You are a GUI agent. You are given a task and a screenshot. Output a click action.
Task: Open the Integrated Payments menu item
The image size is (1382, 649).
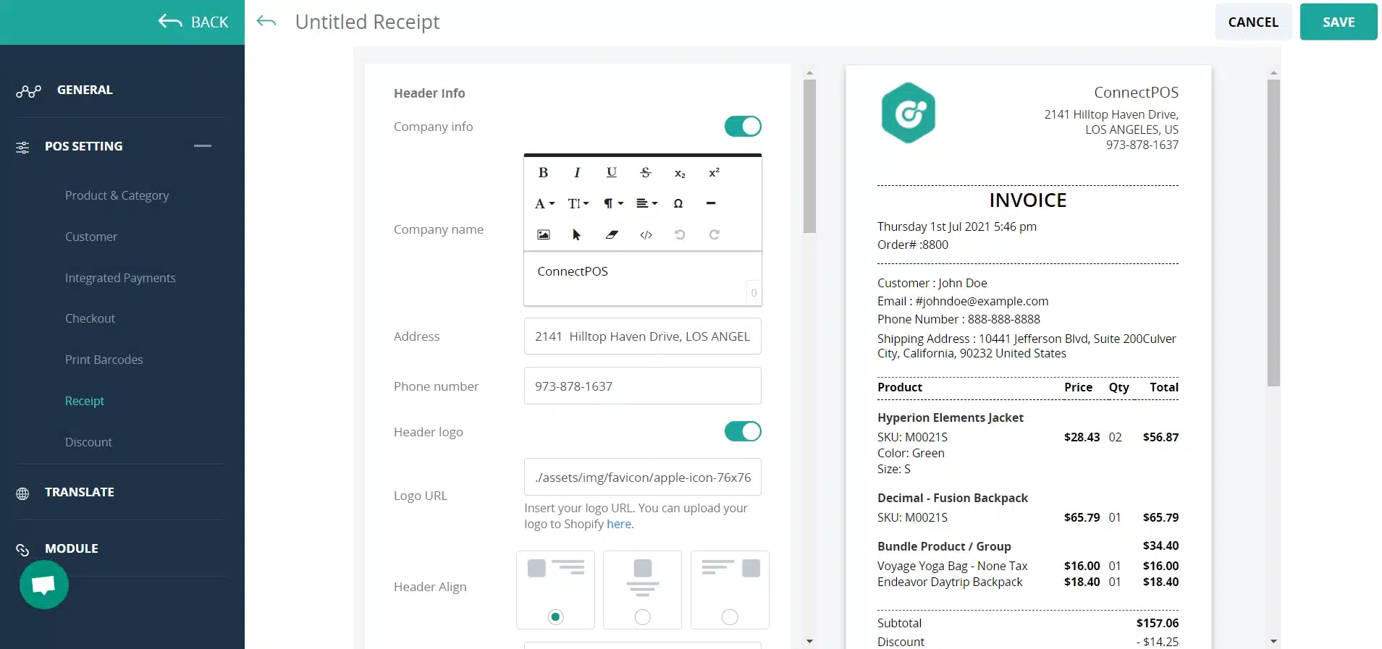tap(120, 278)
